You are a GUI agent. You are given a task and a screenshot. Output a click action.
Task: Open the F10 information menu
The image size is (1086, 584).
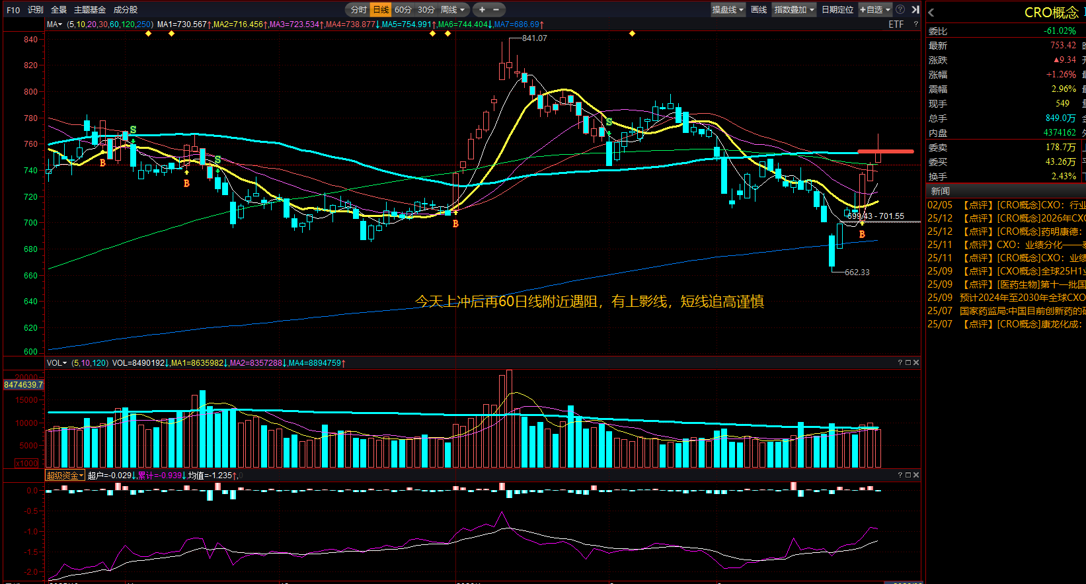tap(13, 9)
